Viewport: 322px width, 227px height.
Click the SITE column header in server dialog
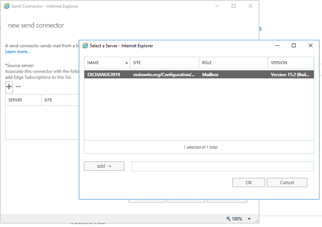click(x=164, y=62)
